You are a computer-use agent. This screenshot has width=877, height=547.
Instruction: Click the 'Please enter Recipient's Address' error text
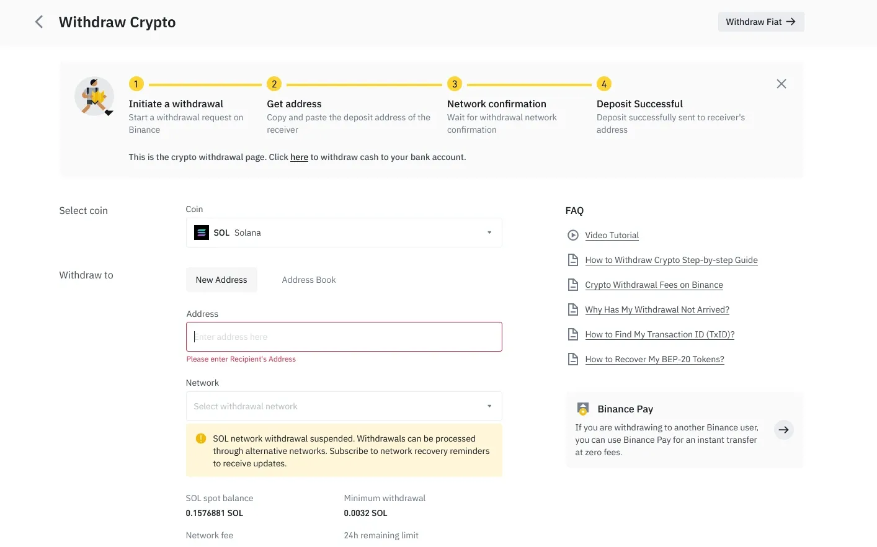(x=241, y=359)
